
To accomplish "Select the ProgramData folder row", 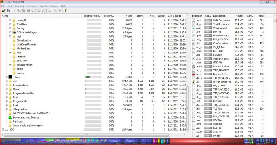I will pyautogui.click(x=20, y=101).
